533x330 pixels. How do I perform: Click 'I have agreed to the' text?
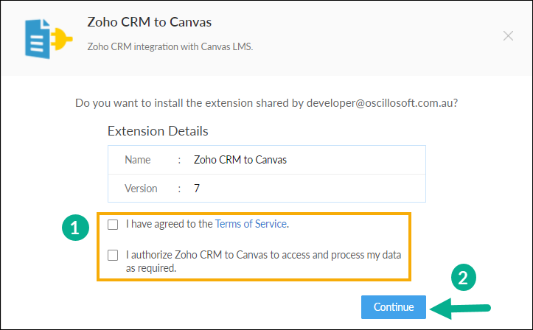click(x=170, y=224)
